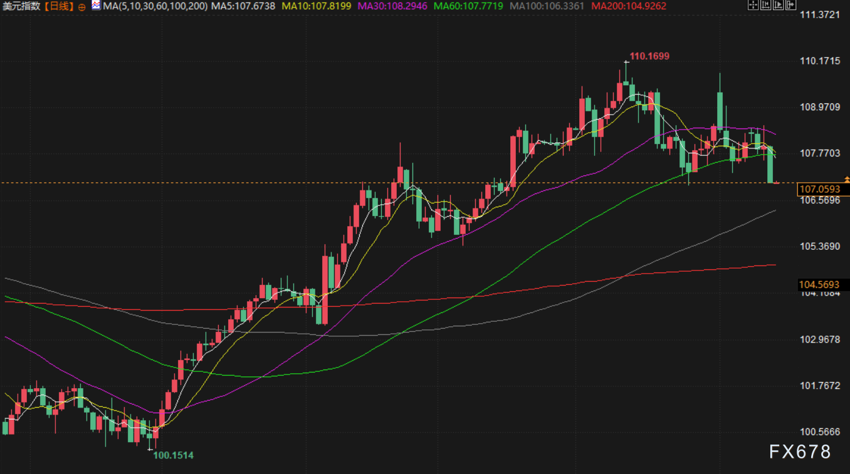Click the scroll-chart-forward play icon

(778, 6)
